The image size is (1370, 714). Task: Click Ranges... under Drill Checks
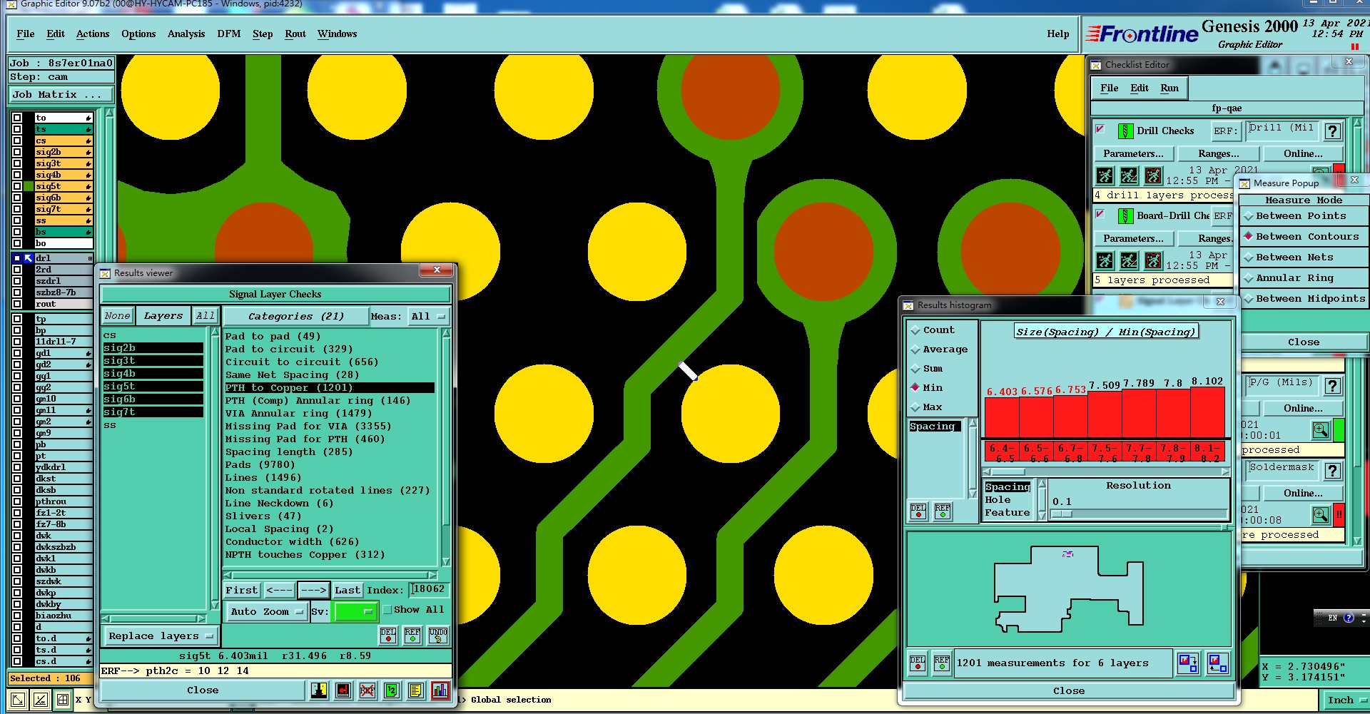[x=1218, y=154]
